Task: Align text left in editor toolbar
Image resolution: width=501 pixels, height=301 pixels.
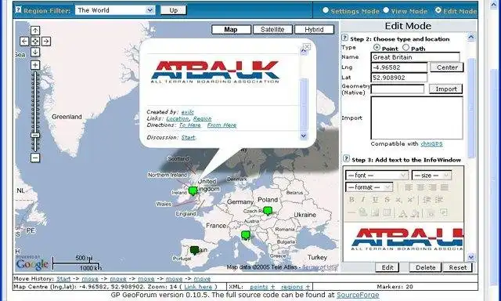Action: 409,187
